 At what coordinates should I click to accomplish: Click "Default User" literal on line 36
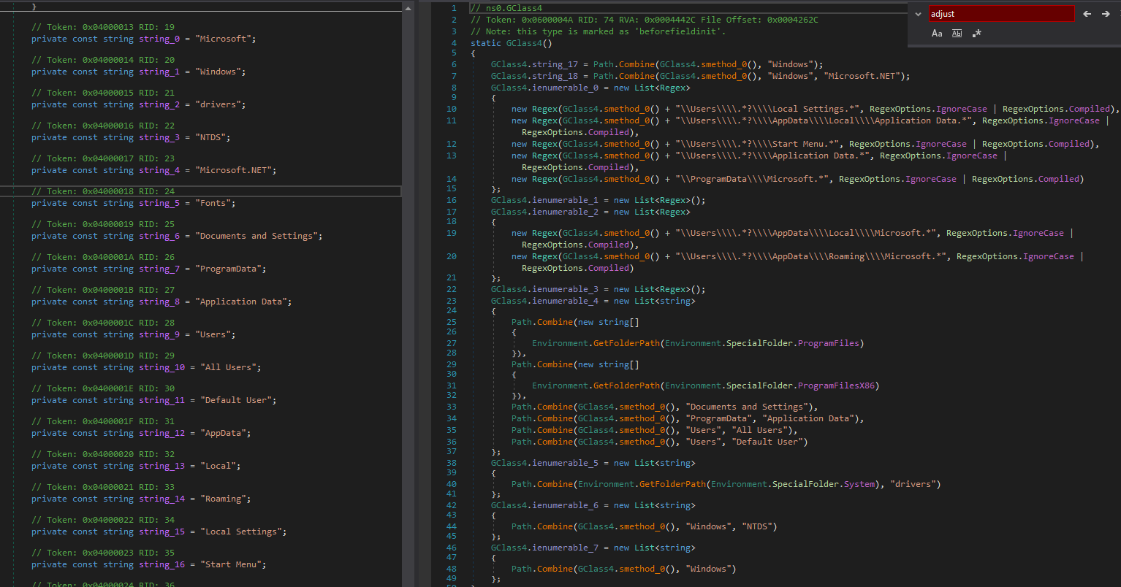(x=766, y=442)
